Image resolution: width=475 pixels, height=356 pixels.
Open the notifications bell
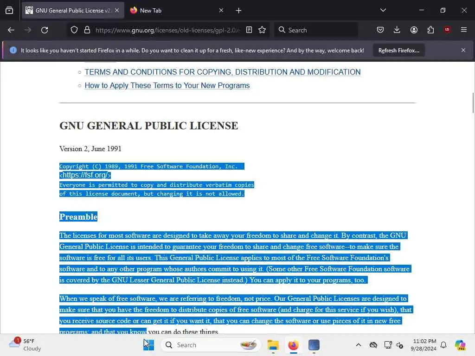[443, 345]
